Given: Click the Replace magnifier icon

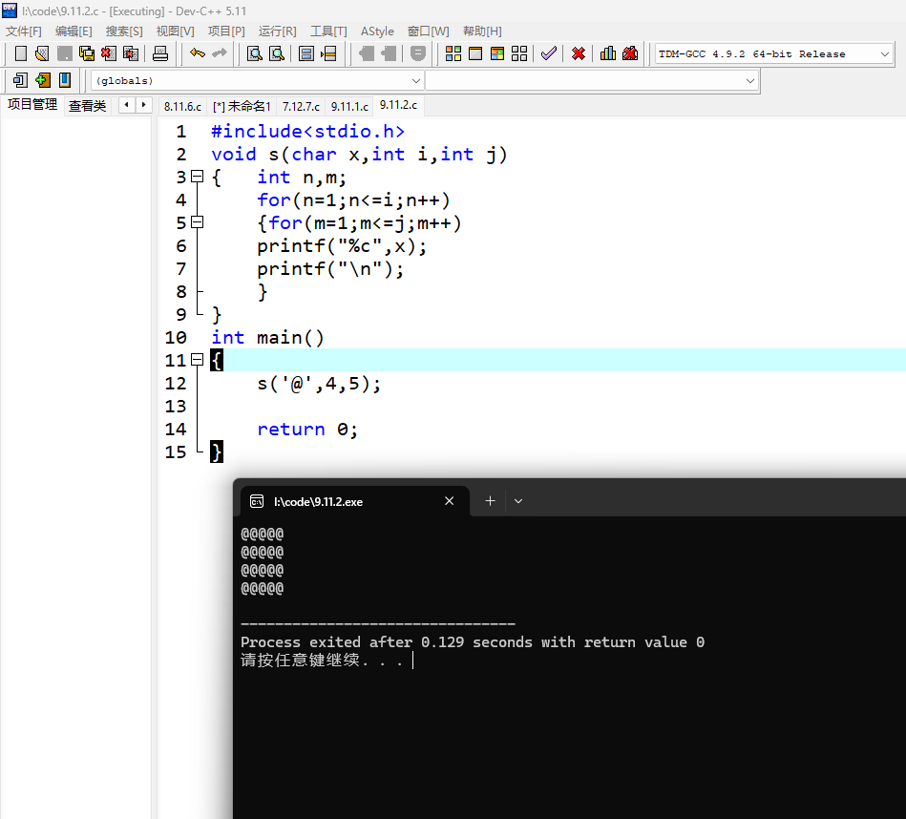Looking at the screenshot, I should pyautogui.click(x=277, y=53).
